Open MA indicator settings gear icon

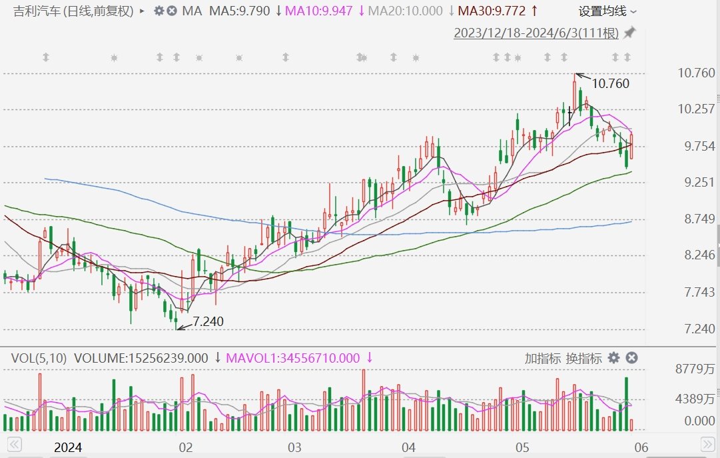[x=159, y=11]
